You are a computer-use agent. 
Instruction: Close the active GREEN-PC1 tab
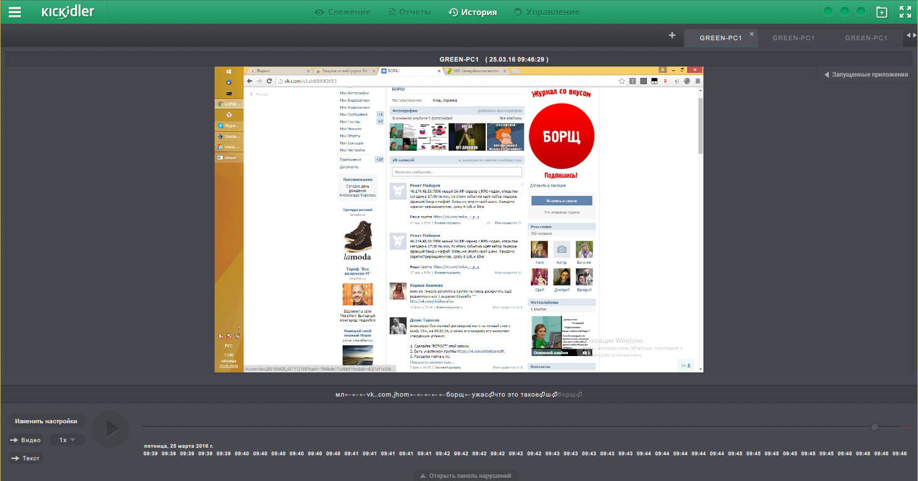tap(752, 33)
